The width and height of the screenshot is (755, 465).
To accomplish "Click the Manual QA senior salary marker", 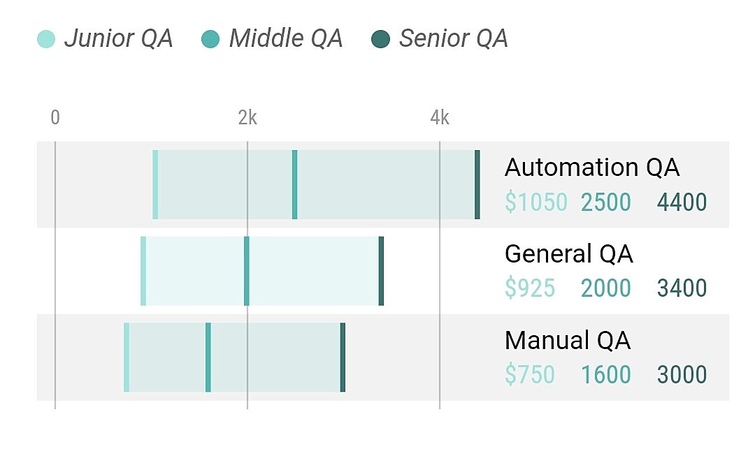I will click(x=343, y=357).
